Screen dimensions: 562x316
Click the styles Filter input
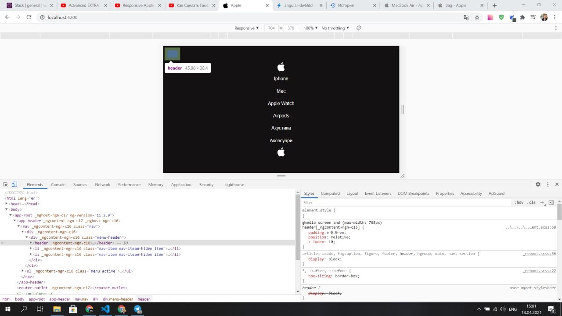[x=406, y=202]
